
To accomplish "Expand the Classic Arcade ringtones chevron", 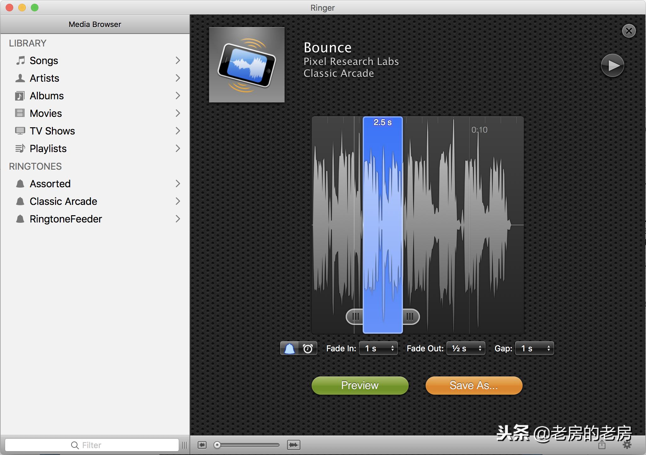I will click(178, 201).
